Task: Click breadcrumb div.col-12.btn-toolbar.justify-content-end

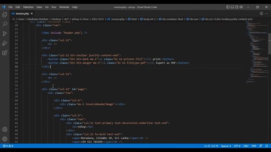Action: pos(227,19)
